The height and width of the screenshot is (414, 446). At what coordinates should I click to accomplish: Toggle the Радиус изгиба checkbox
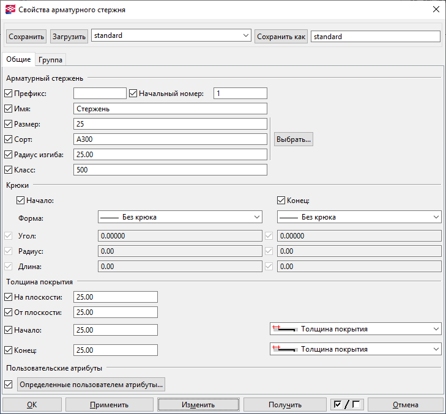pyautogui.click(x=9, y=155)
